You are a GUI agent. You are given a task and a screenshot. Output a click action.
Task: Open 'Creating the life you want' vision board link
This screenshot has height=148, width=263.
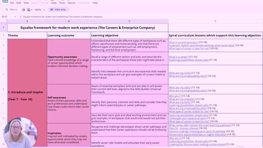tap(197, 144)
